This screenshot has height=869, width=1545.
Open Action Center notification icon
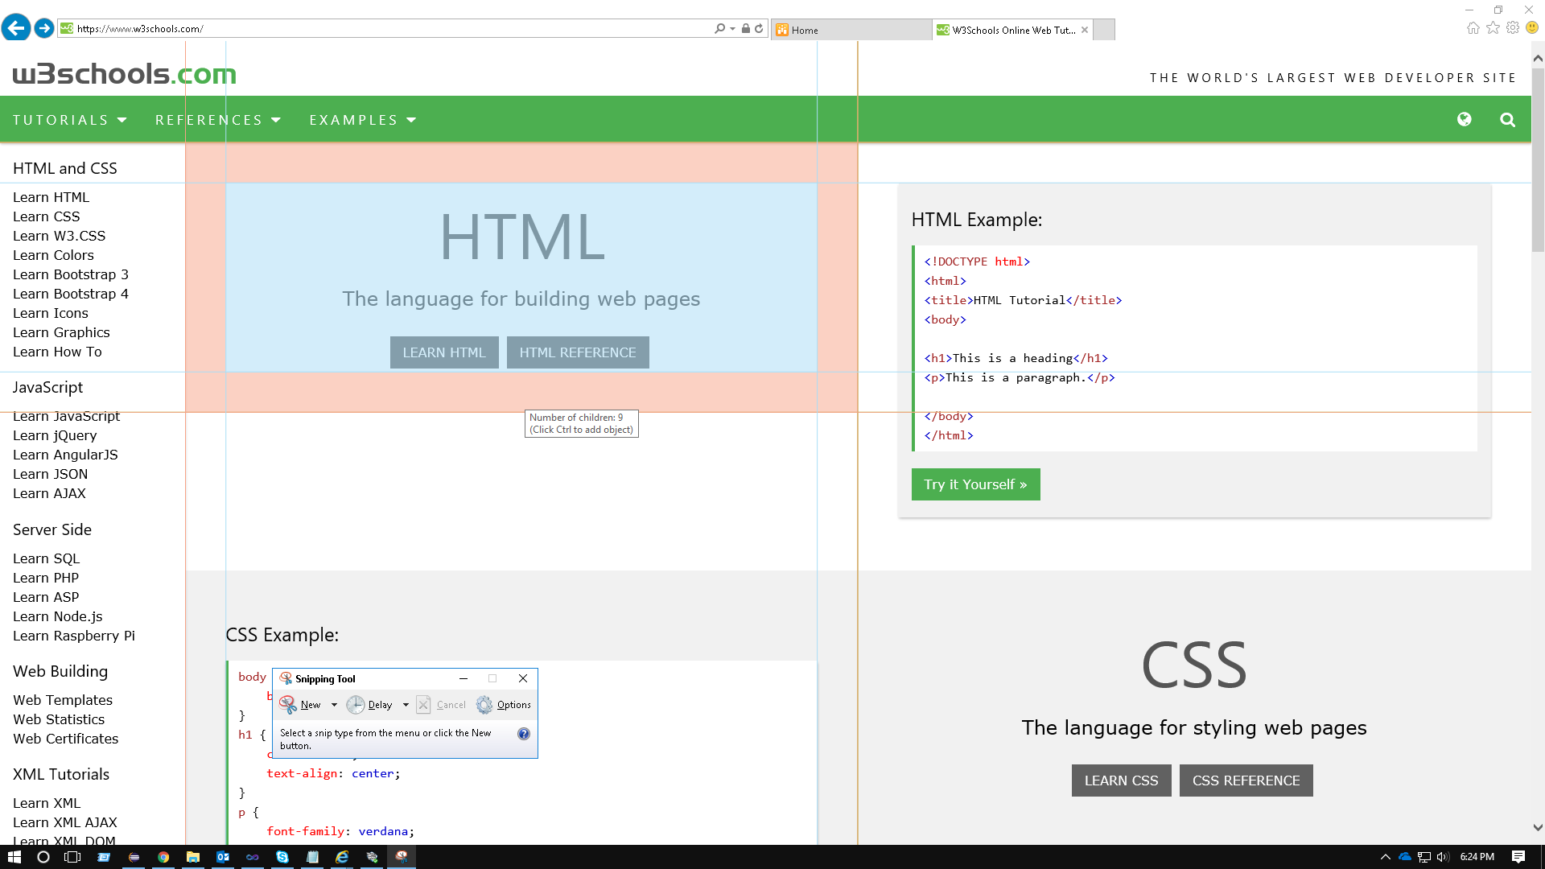pos(1518,857)
